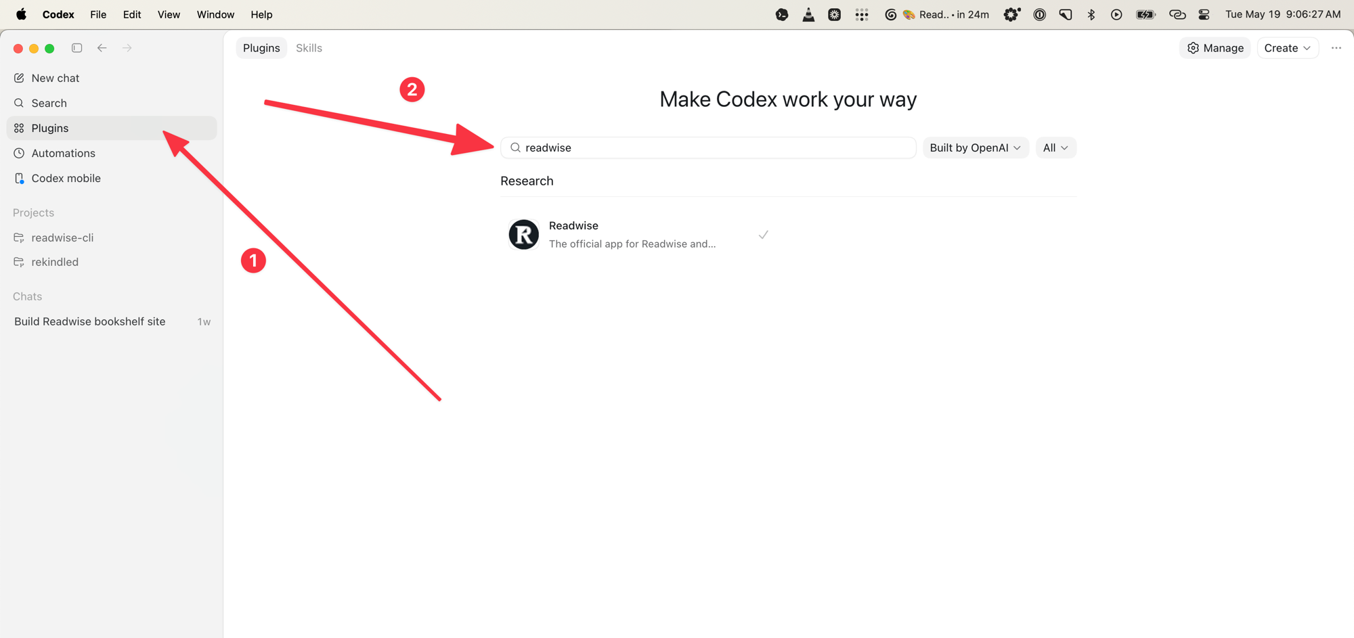This screenshot has height=638, width=1354.
Task: Click the dots grid menu bar icon
Action: pyautogui.click(x=861, y=14)
